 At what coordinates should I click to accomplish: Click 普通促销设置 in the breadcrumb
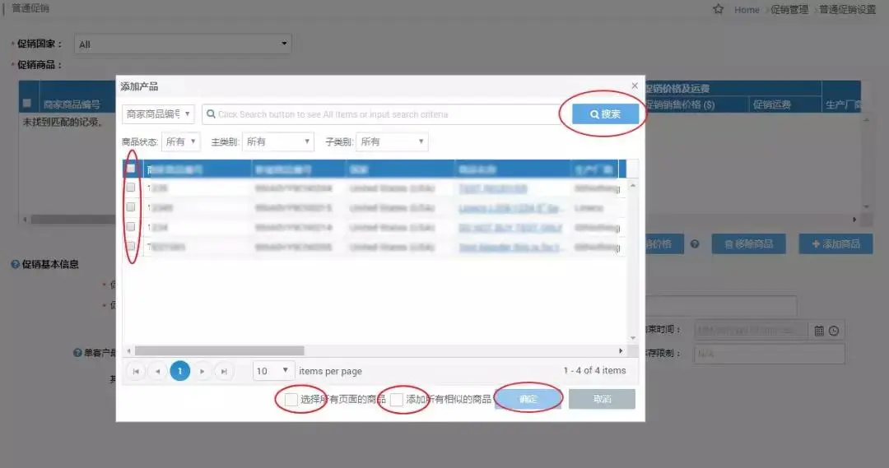(x=848, y=10)
